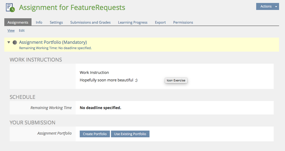Select the Assignments tab
The width and height of the screenshot is (285, 151).
click(18, 22)
